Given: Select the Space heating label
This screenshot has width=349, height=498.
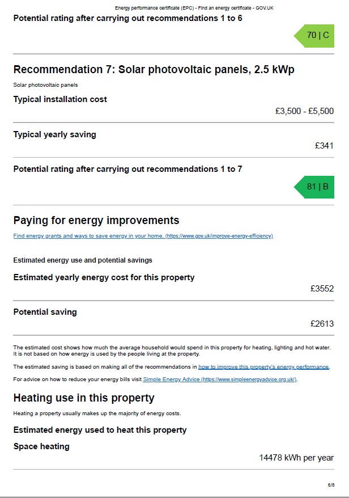Looking at the screenshot, I should tap(41, 446).
